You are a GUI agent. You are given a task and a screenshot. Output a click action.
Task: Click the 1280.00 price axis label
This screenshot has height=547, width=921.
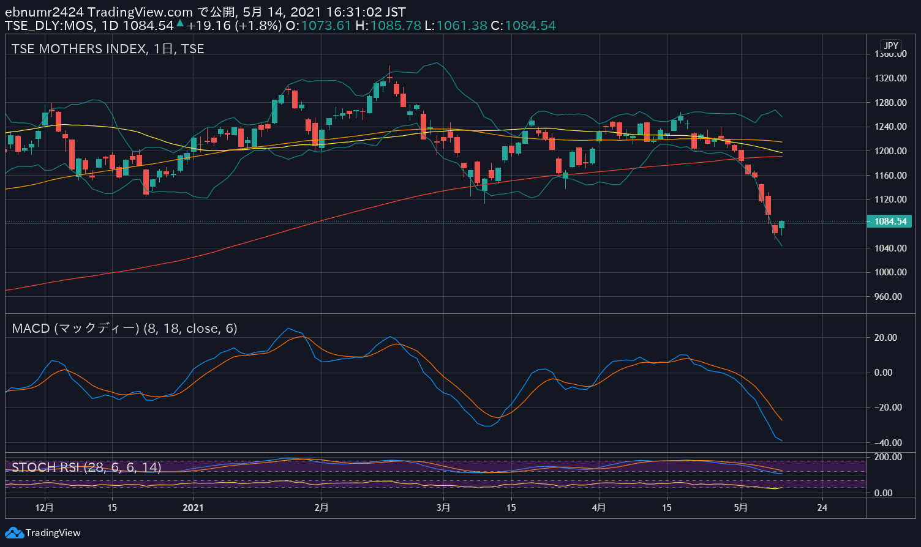coord(890,102)
